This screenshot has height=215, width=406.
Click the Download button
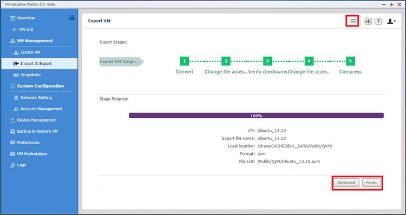pyautogui.click(x=346, y=183)
